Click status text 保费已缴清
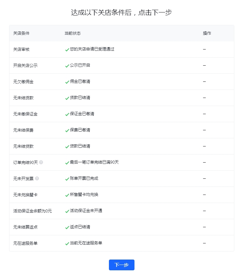 click(80, 130)
